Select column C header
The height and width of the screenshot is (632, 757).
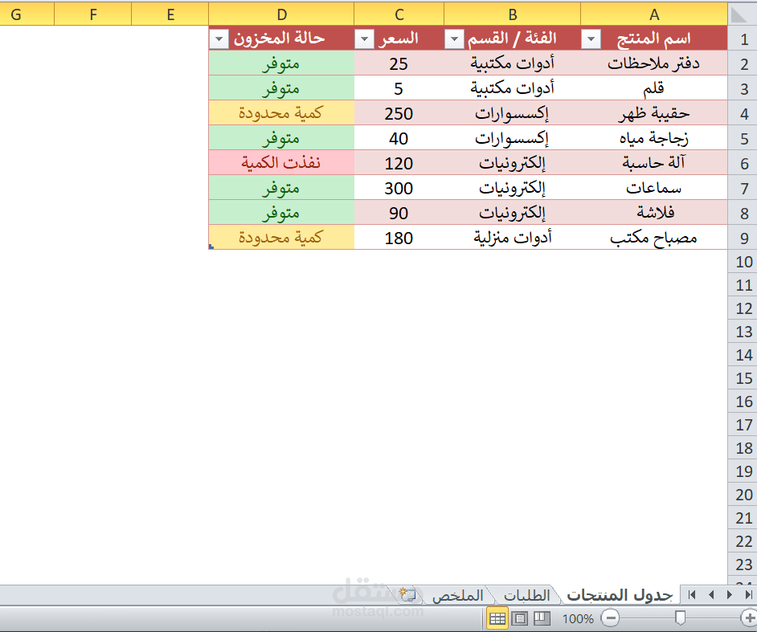(x=399, y=14)
